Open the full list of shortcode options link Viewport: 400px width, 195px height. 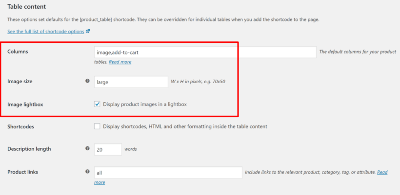point(46,32)
